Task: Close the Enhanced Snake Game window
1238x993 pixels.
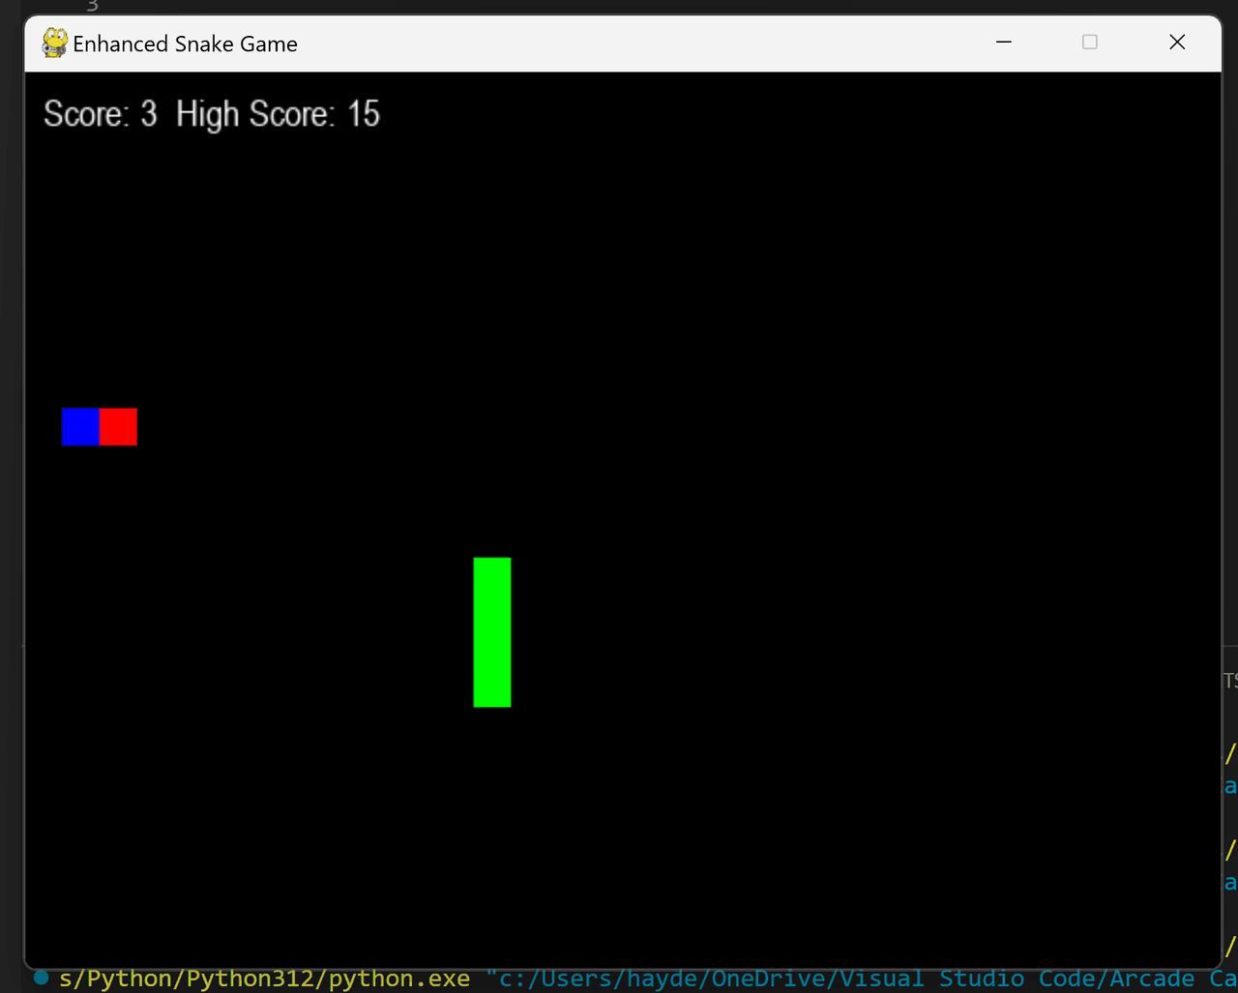Action: coord(1177,42)
